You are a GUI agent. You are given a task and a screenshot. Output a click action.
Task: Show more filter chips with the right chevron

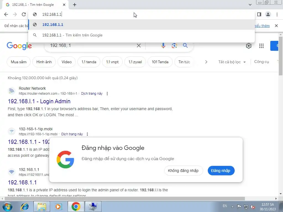click(x=206, y=62)
